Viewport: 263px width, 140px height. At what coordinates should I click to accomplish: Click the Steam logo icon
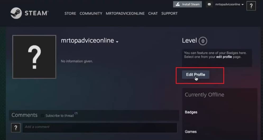click(16, 13)
